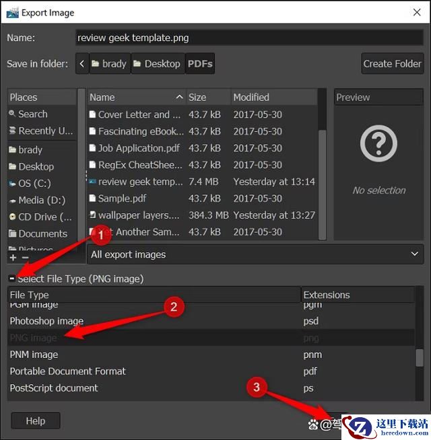This screenshot has width=431, height=440.
Task: Add a bookmark with the plus icon
Action: [x=13, y=257]
